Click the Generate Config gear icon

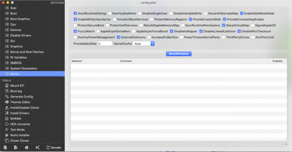point(7,96)
